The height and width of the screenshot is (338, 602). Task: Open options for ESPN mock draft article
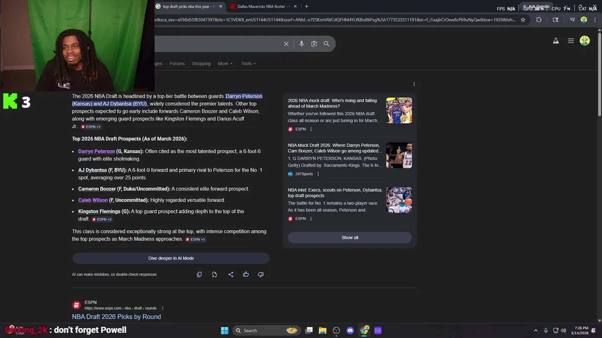pyautogui.click(x=311, y=129)
